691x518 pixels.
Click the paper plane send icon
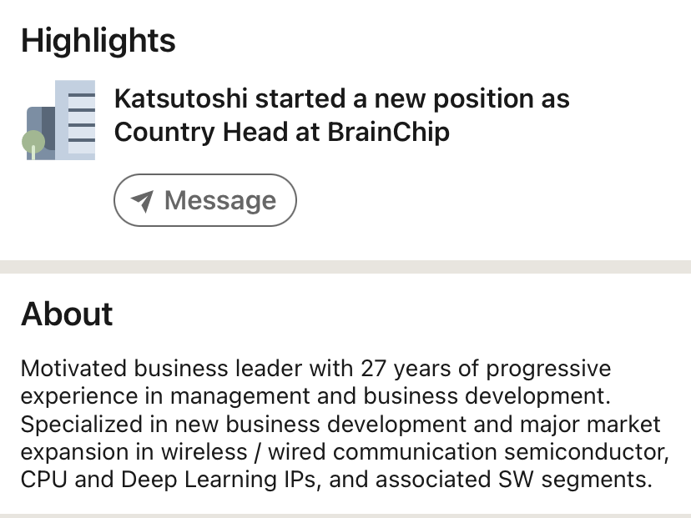tap(143, 201)
